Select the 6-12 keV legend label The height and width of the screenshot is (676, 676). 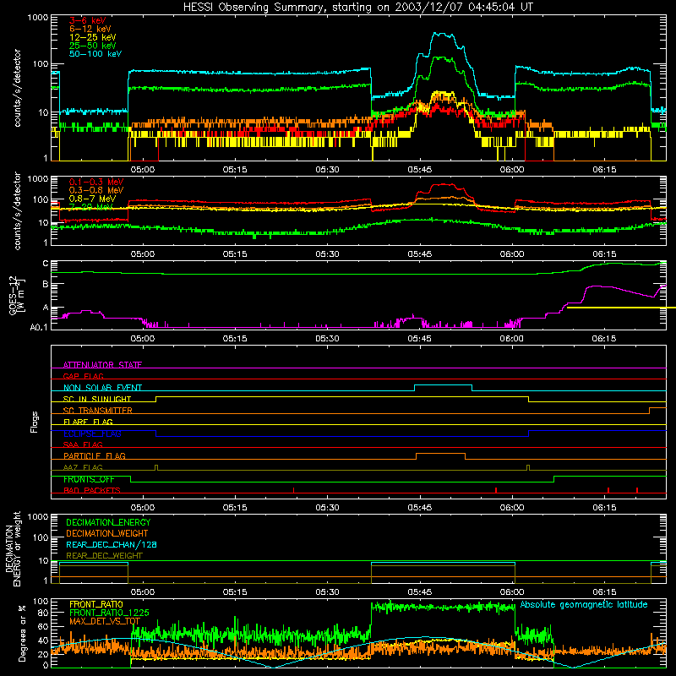point(90,29)
